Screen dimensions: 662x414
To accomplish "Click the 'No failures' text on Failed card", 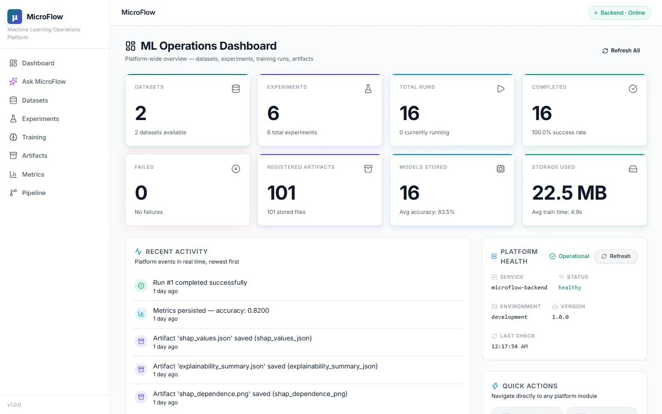I will pos(148,212).
